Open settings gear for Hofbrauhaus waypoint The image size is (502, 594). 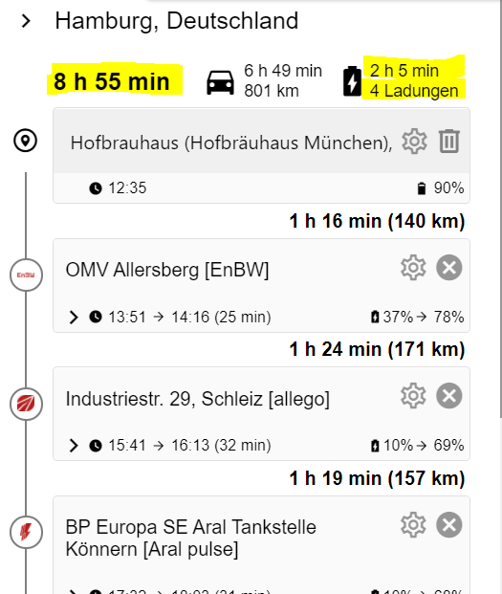coord(414,141)
